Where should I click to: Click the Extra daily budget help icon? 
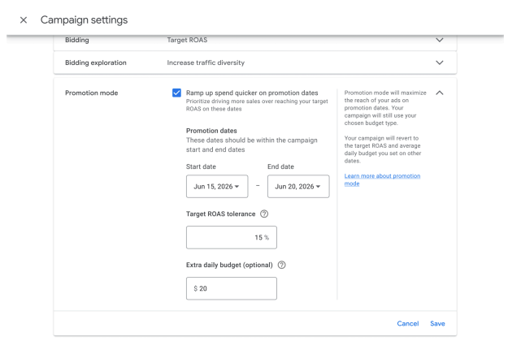pos(282,265)
